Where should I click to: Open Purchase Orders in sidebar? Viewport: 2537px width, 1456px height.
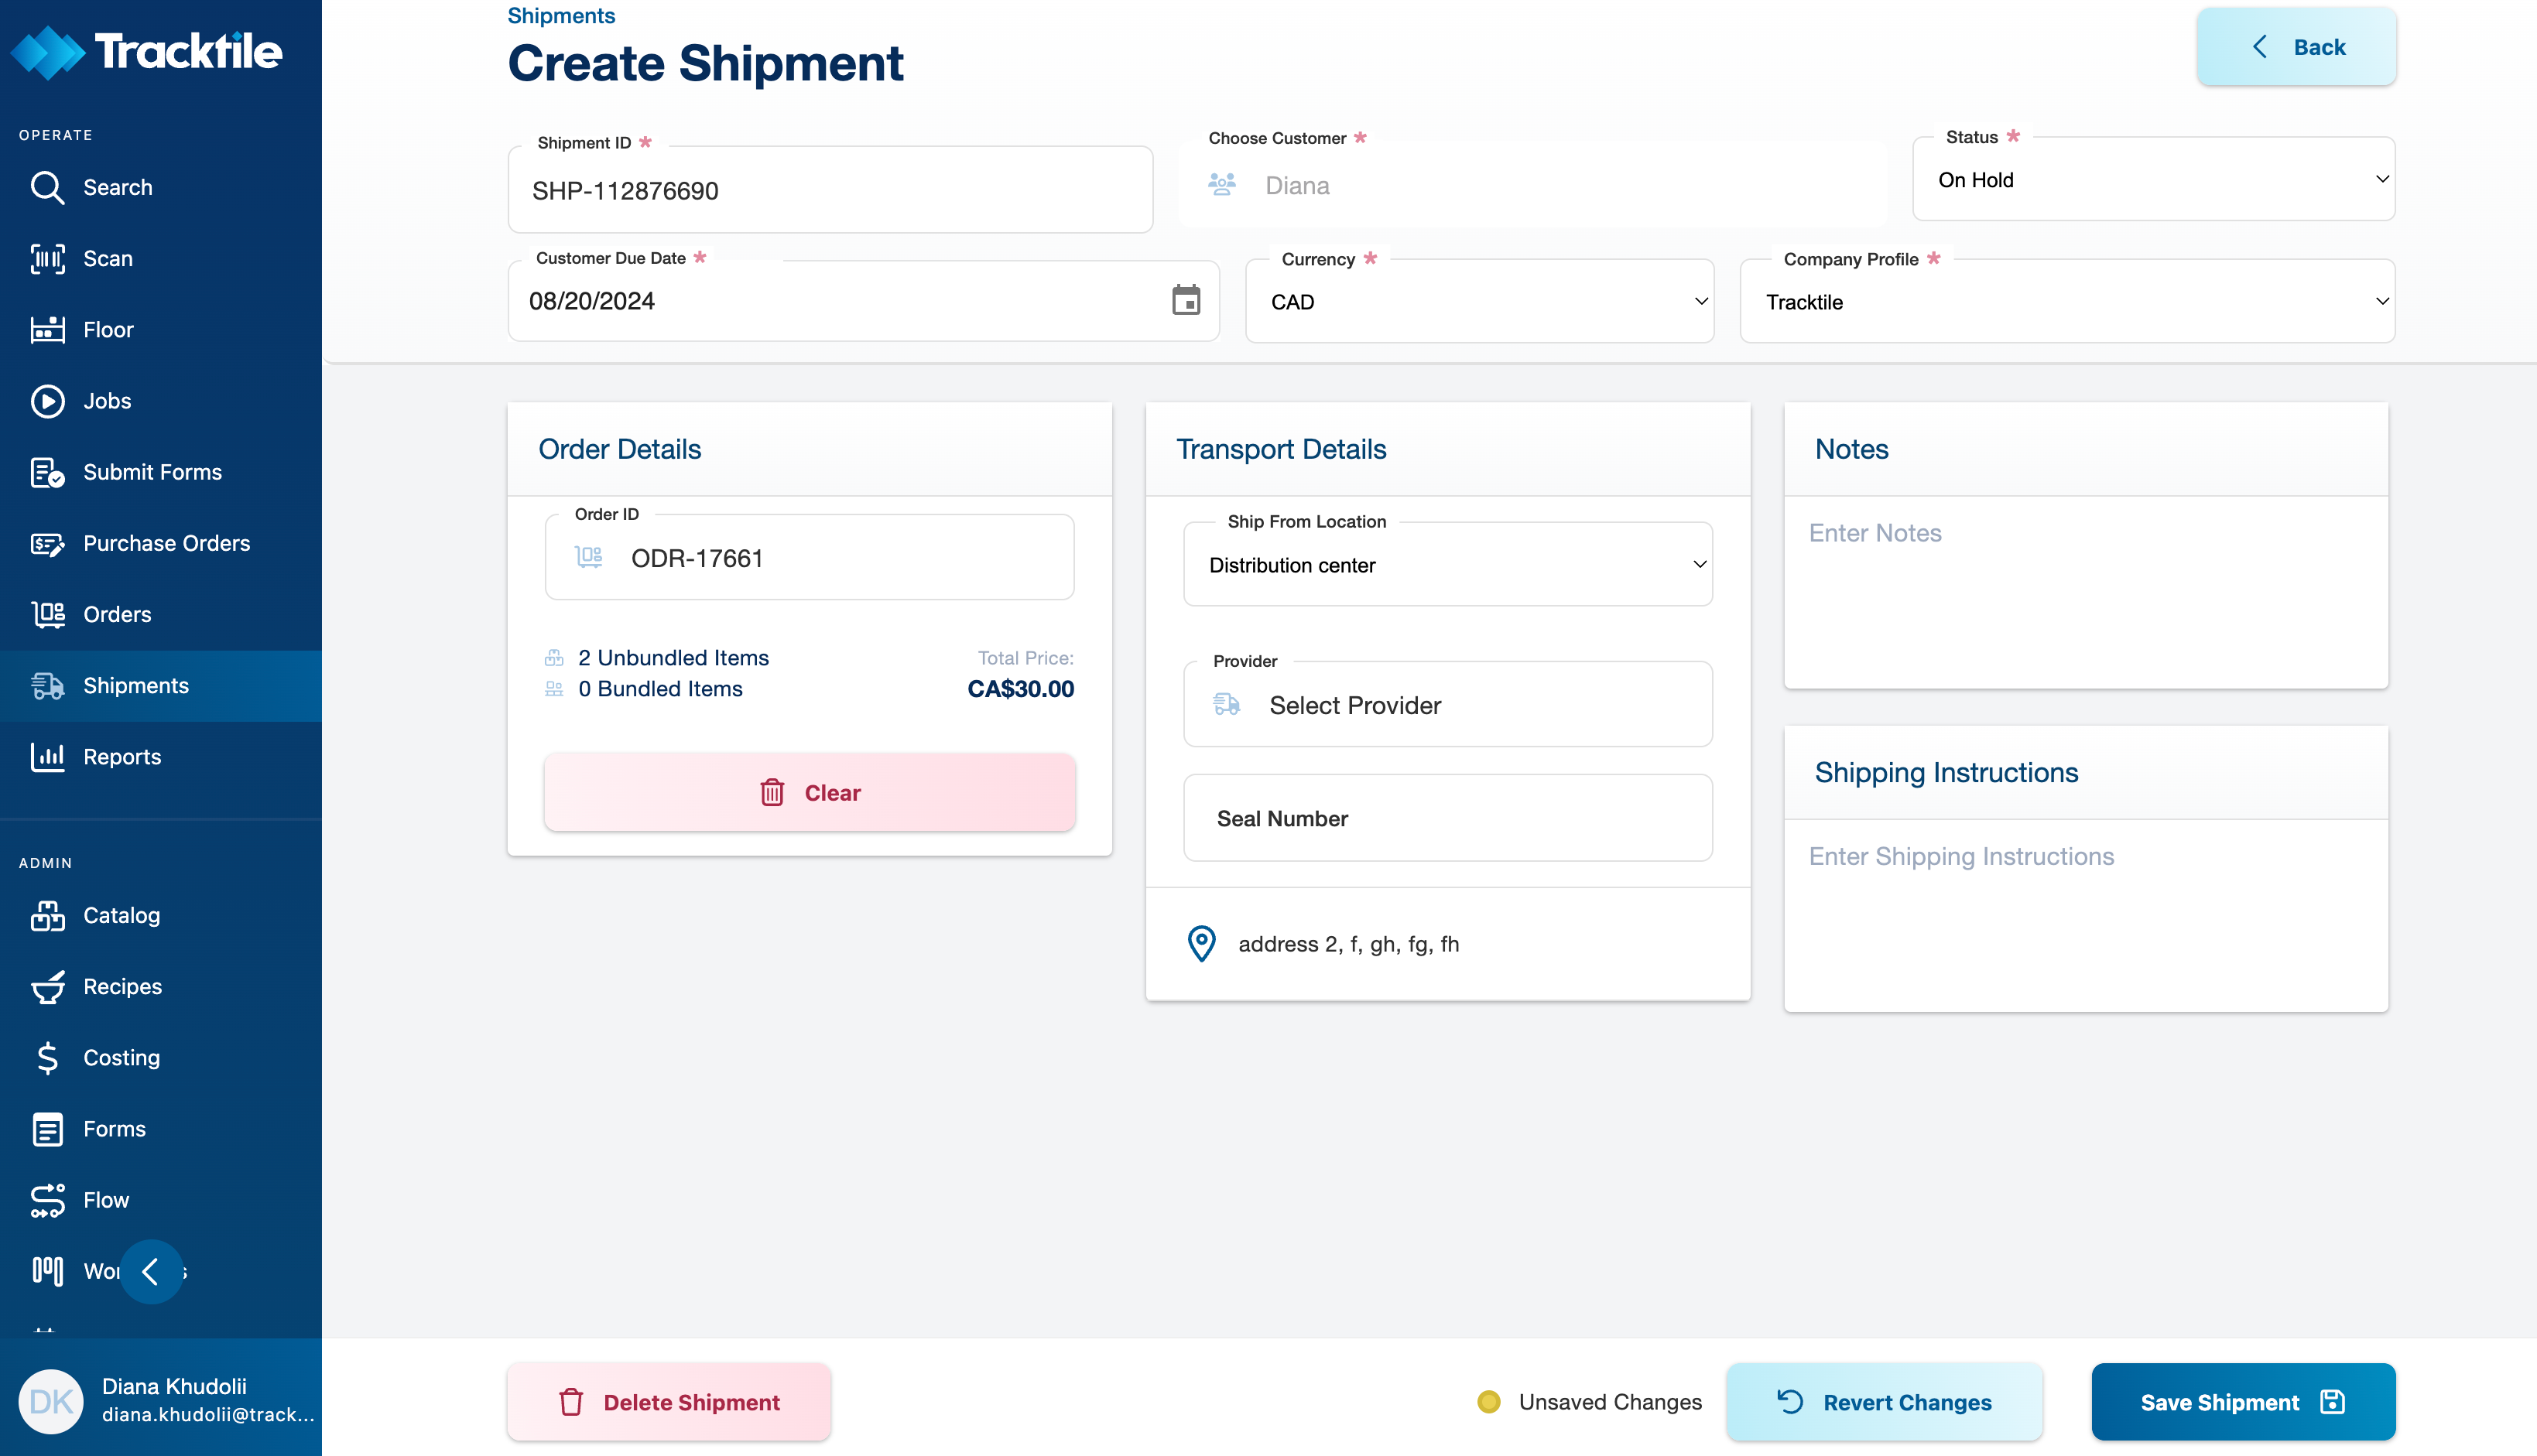point(166,543)
